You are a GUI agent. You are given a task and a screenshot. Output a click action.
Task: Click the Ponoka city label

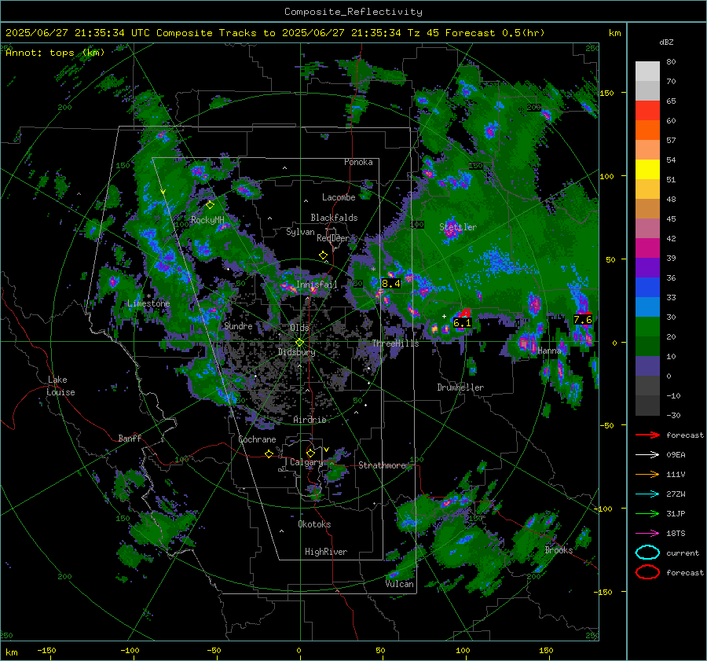pyautogui.click(x=358, y=162)
